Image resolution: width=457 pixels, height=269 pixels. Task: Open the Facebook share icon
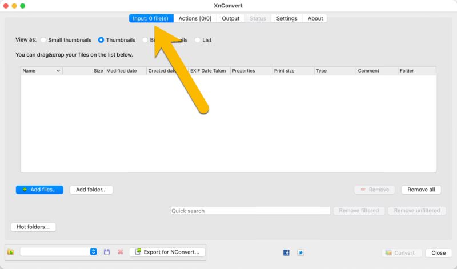(x=286, y=252)
